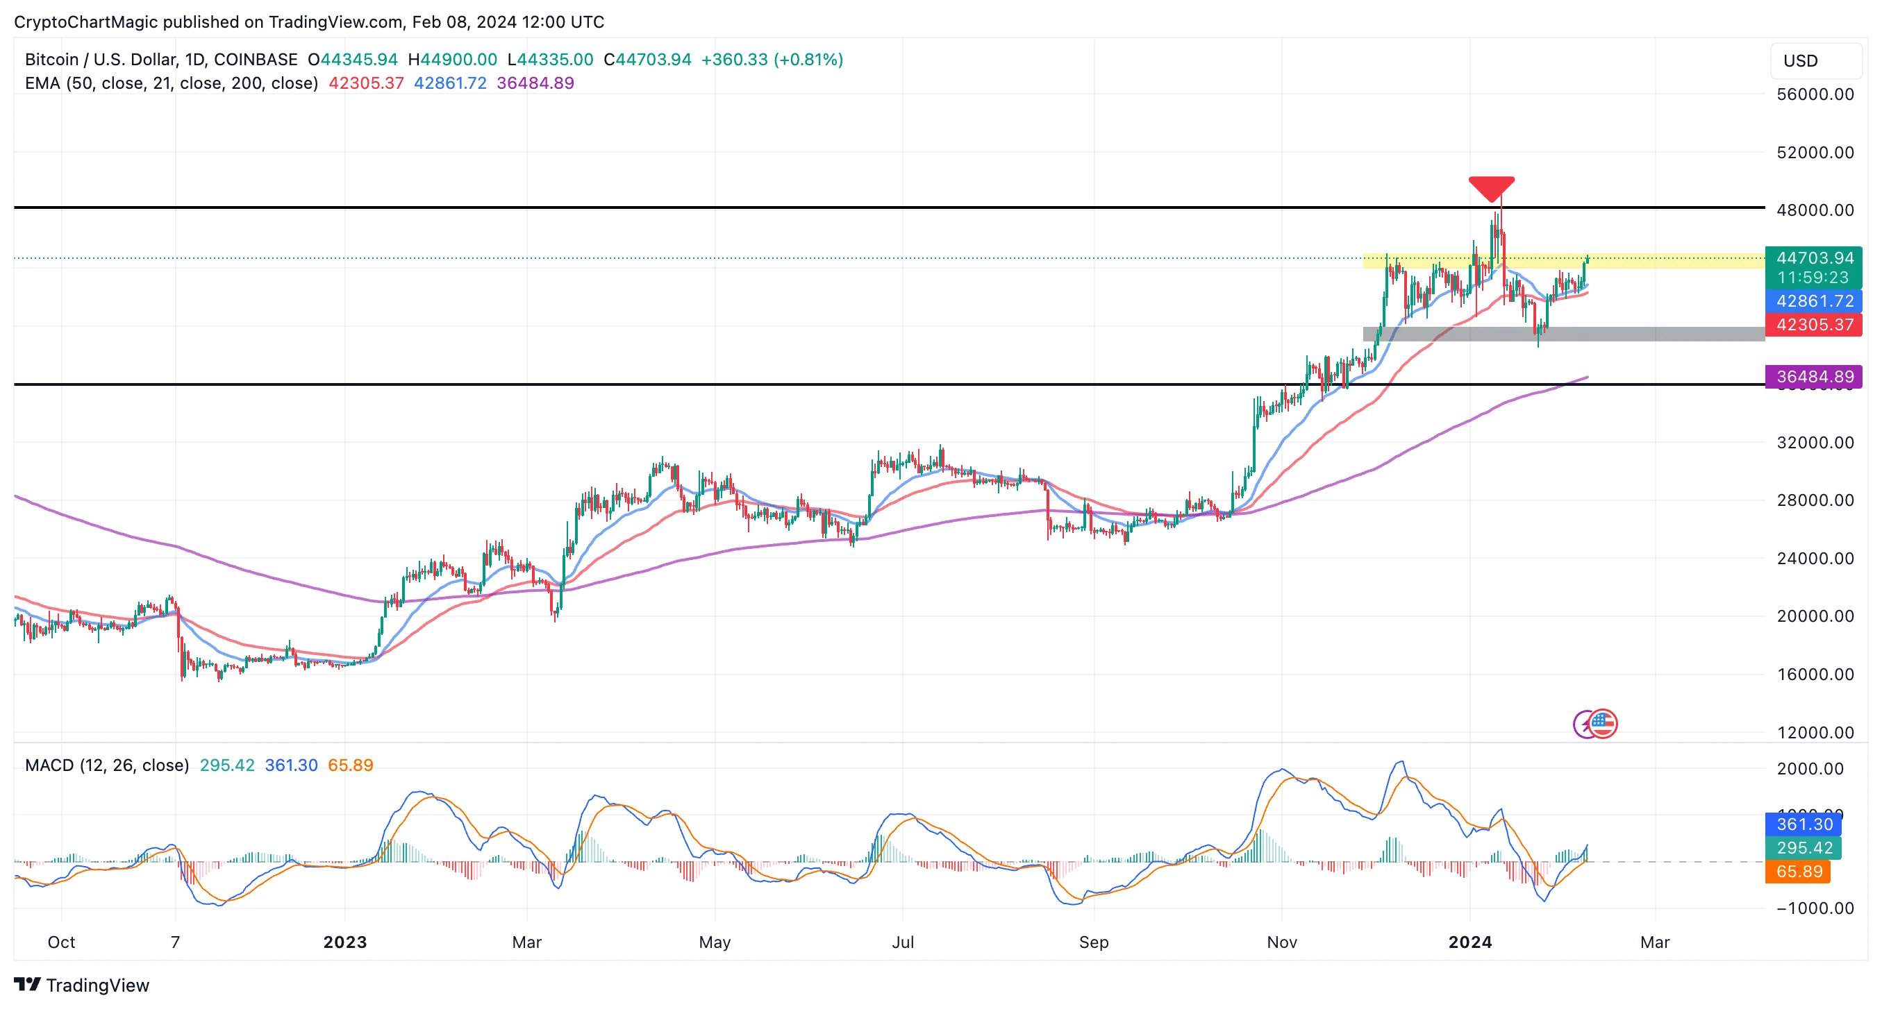Viewport: 1882px width, 1009px height.
Task: Click the close value C44703.94 in header
Action: coord(647,59)
